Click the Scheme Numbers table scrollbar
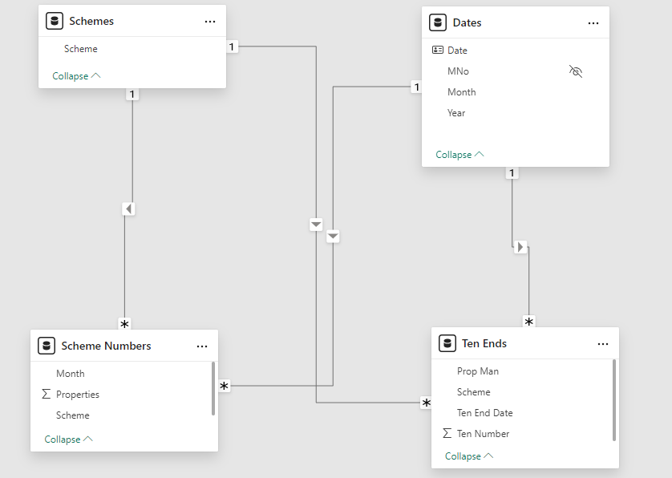 213,389
